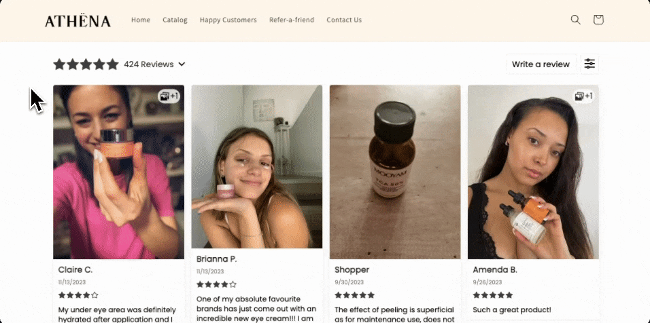This screenshot has width=650, height=323.
Task: Click the multi-photo icon on Amenda's review
Action: [x=583, y=96]
